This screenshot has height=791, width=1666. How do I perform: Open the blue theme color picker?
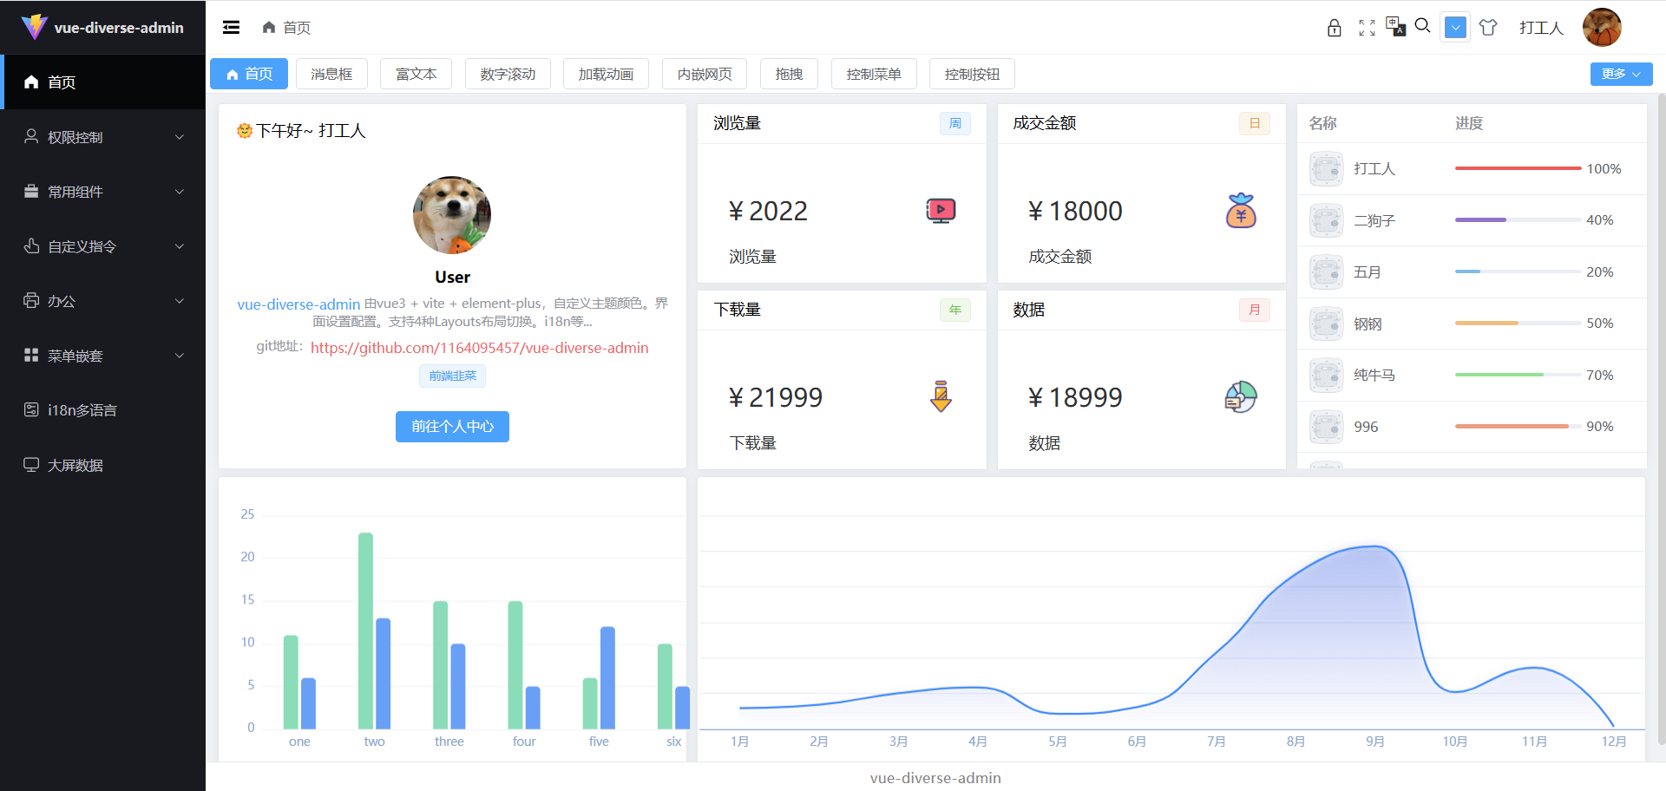(1455, 28)
